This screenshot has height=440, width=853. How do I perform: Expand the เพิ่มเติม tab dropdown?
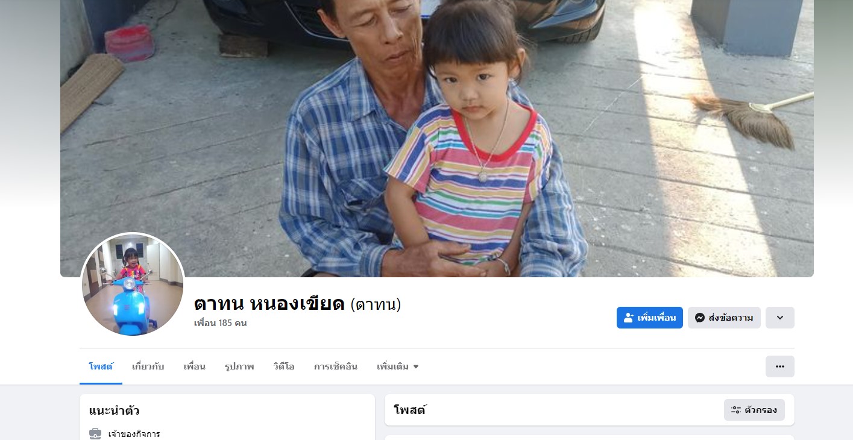[398, 366]
